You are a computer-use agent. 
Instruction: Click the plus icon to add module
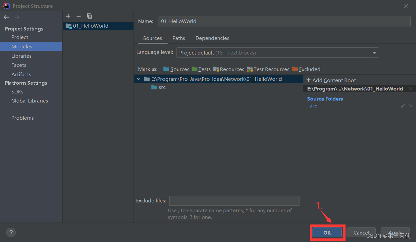pyautogui.click(x=68, y=16)
